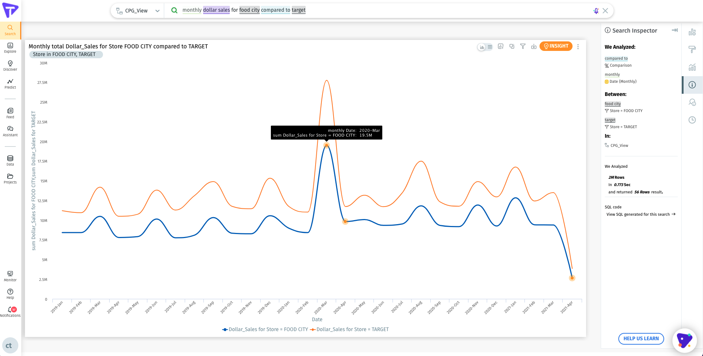View Notifications with red badge
The width and height of the screenshot is (703, 356).
[x=10, y=312]
